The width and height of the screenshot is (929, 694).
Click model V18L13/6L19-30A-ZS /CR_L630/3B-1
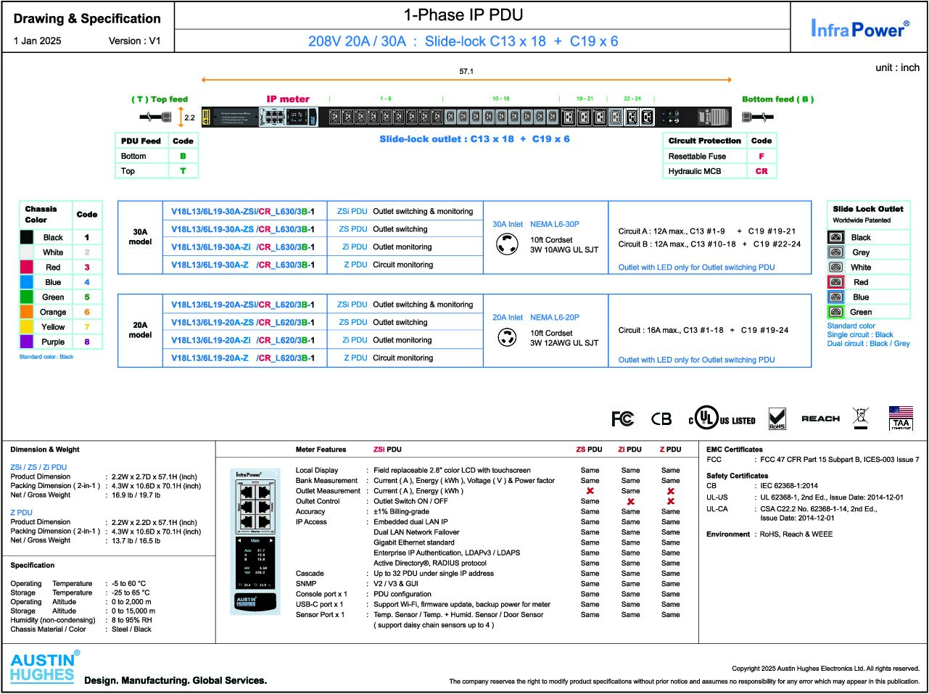pos(243,229)
